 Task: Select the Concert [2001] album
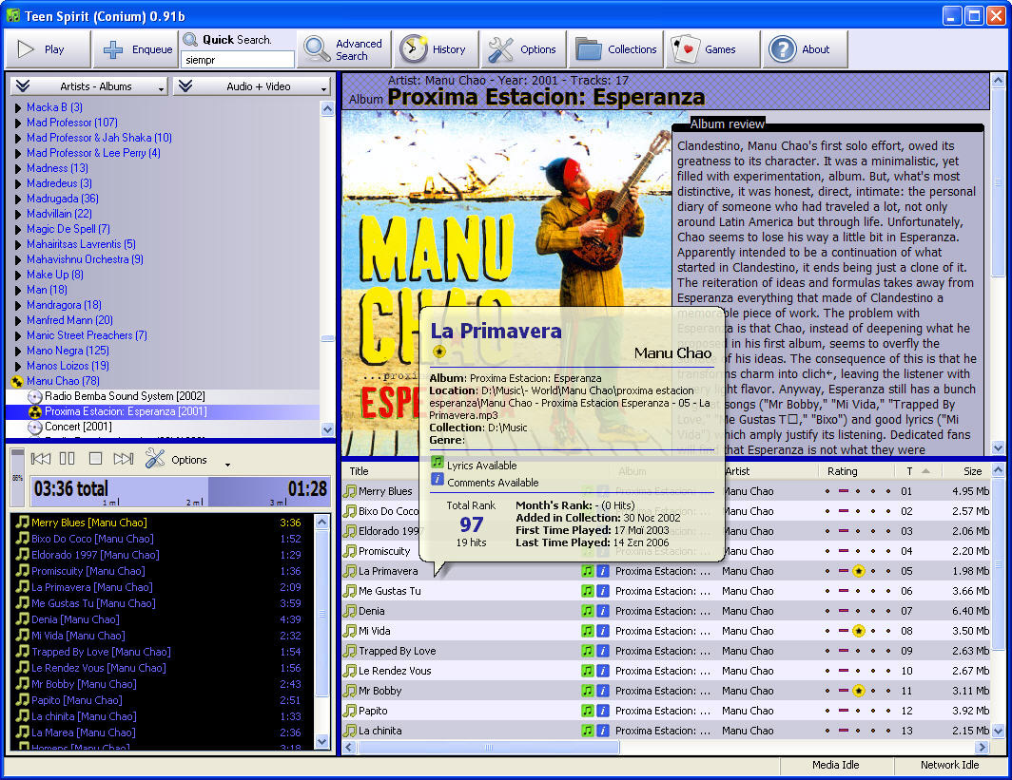[x=78, y=427]
